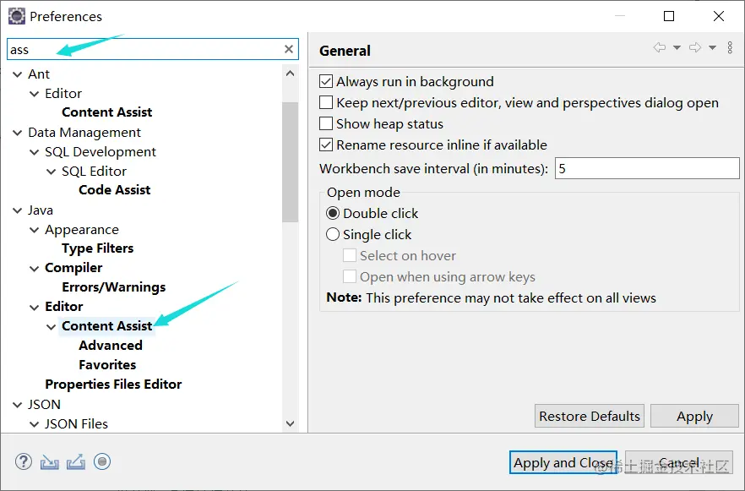Click the Cancel button
This screenshot has width=745, height=491.
click(x=679, y=462)
